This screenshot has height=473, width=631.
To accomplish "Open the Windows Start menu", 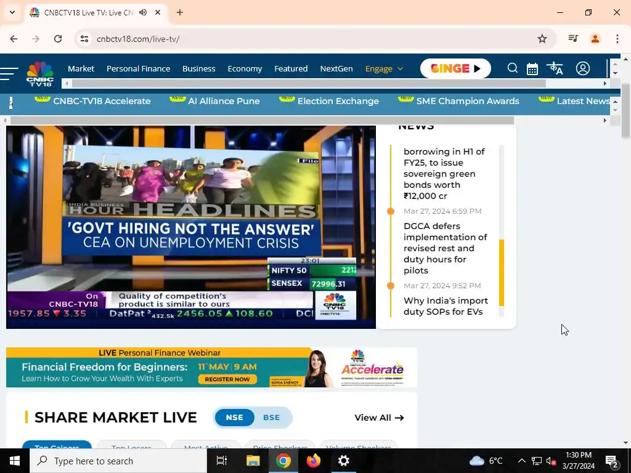I will [15, 461].
